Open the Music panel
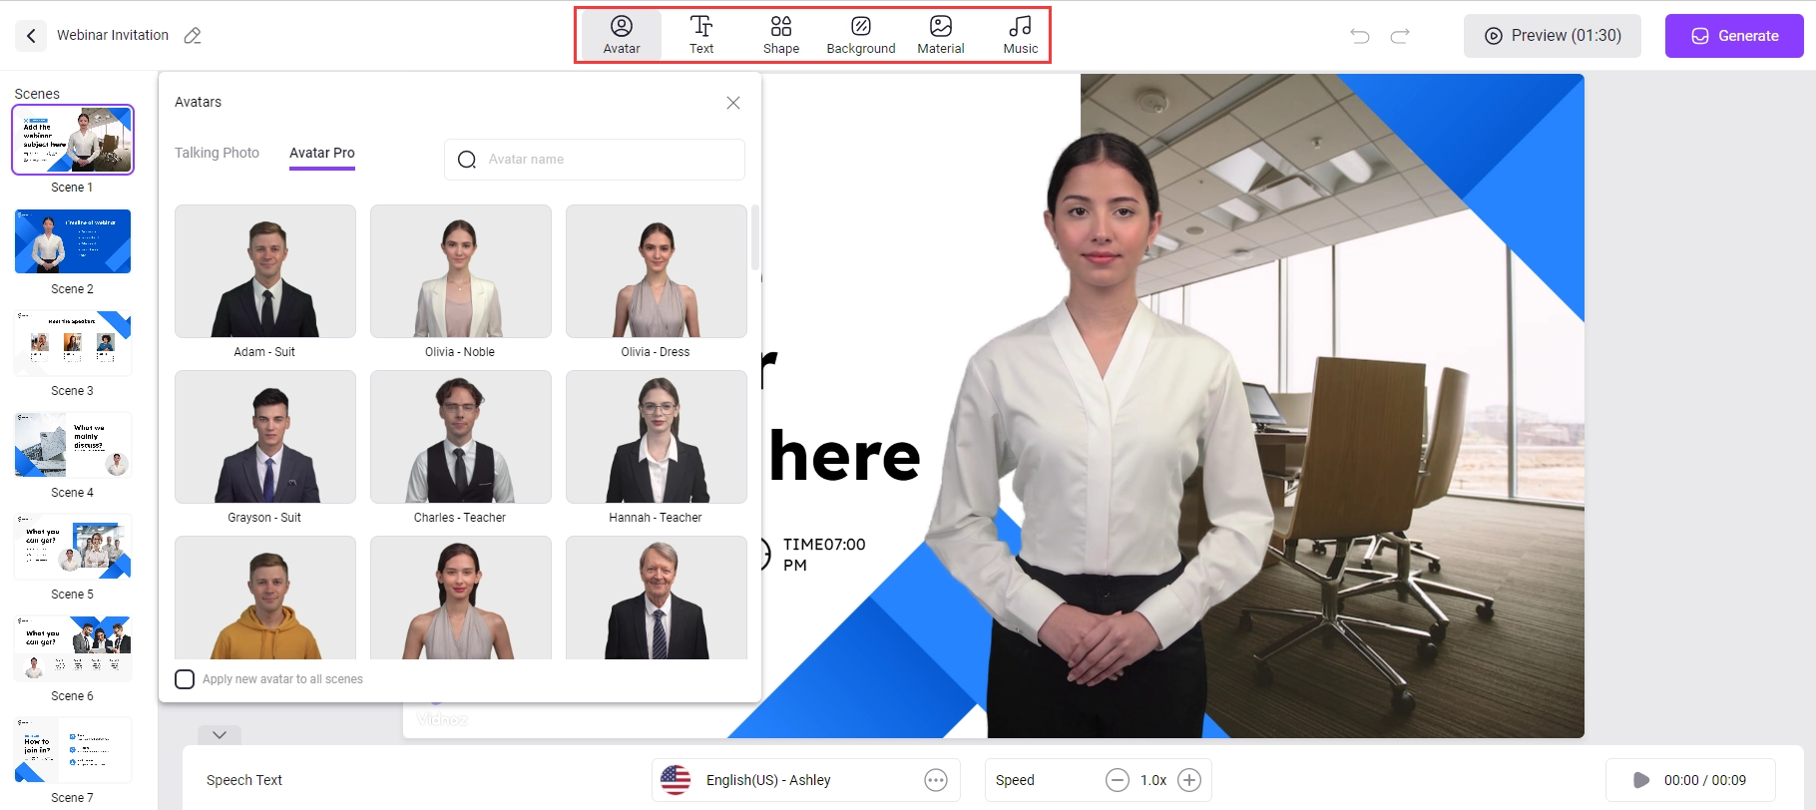 click(x=1020, y=35)
